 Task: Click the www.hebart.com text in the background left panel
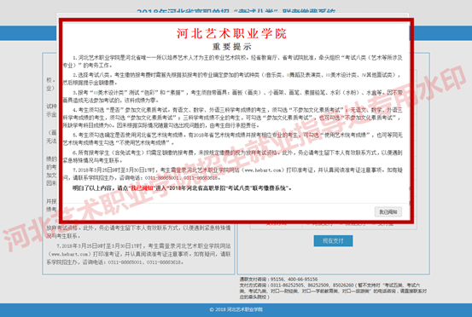pos(69,254)
